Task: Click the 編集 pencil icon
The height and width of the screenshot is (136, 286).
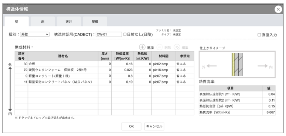Action: pyautogui.click(x=177, y=48)
